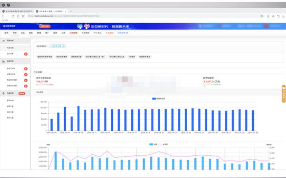
Task: Select the first item (首页) in the navigation bar
Action: [6, 33]
